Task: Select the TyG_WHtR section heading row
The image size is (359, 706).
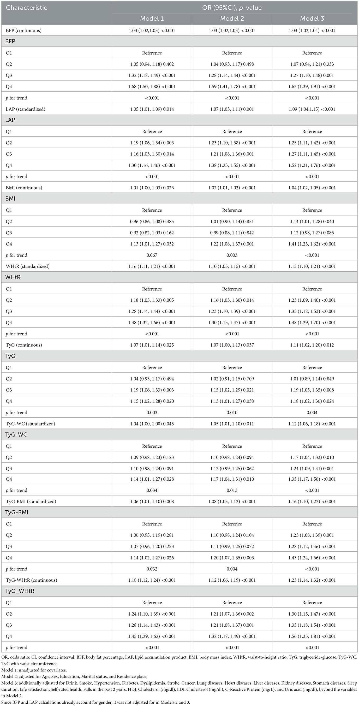Action: 20,591
